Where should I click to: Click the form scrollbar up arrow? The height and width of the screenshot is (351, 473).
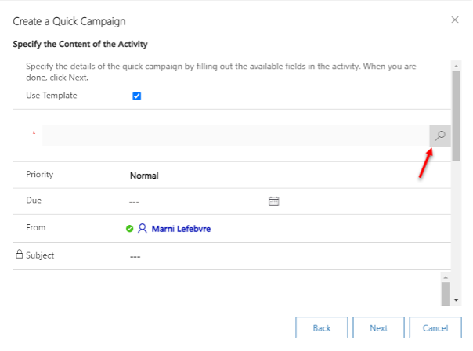456,63
